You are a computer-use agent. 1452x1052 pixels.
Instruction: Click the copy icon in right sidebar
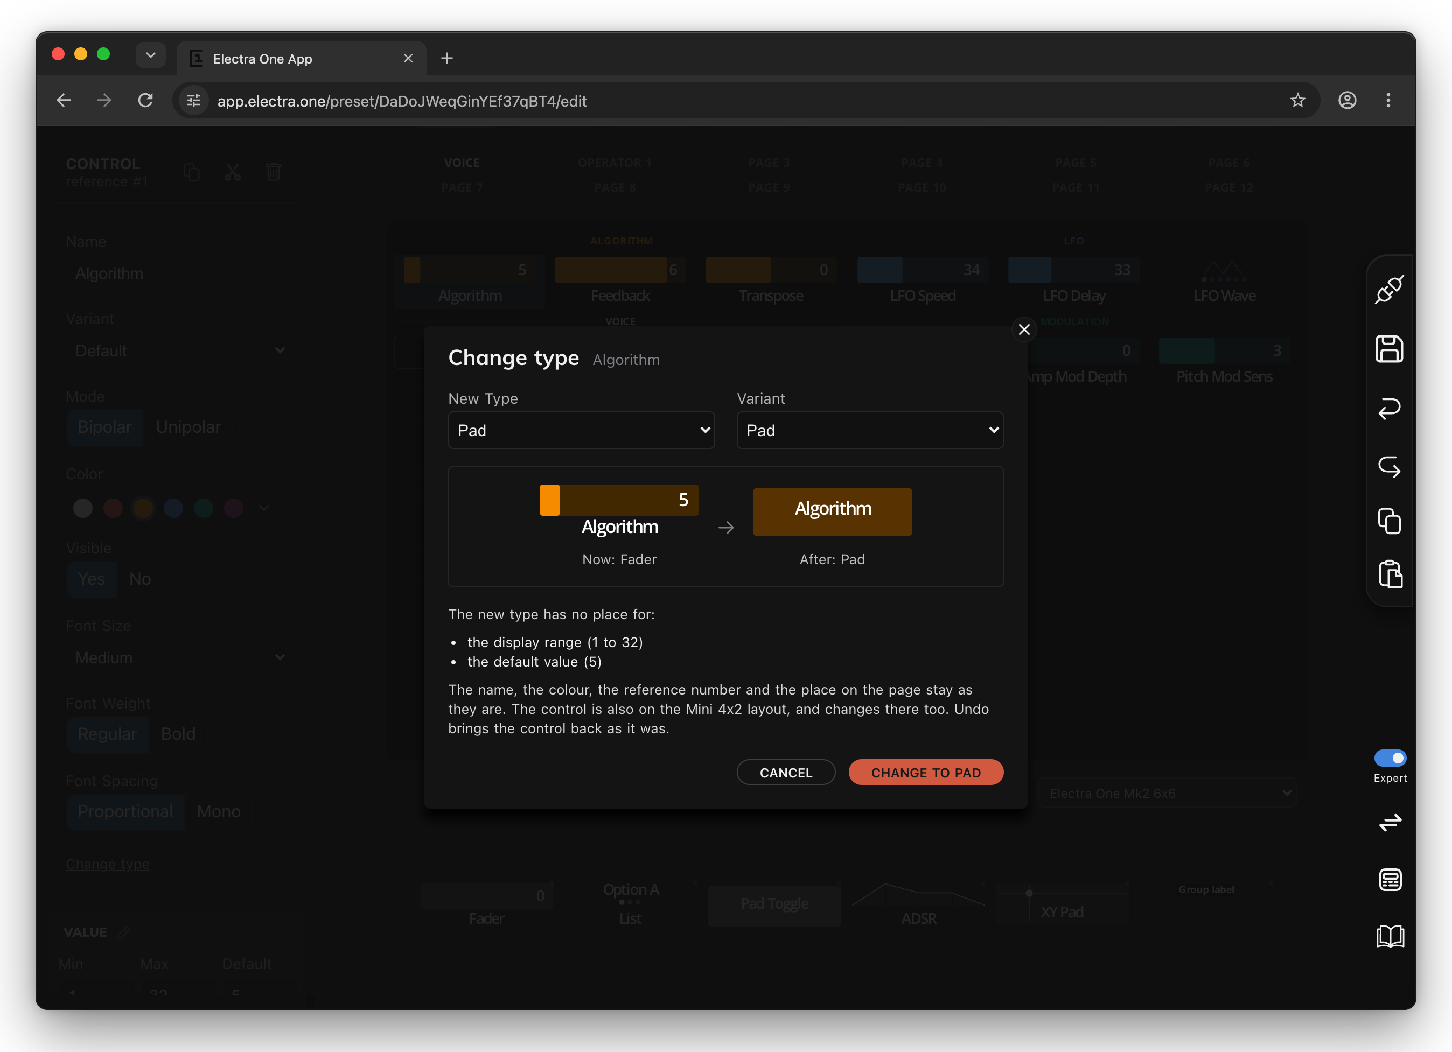click(1390, 521)
